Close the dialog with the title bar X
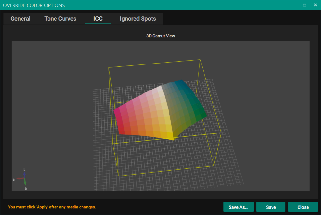The height and width of the screenshot is (215, 321). tap(315, 5)
